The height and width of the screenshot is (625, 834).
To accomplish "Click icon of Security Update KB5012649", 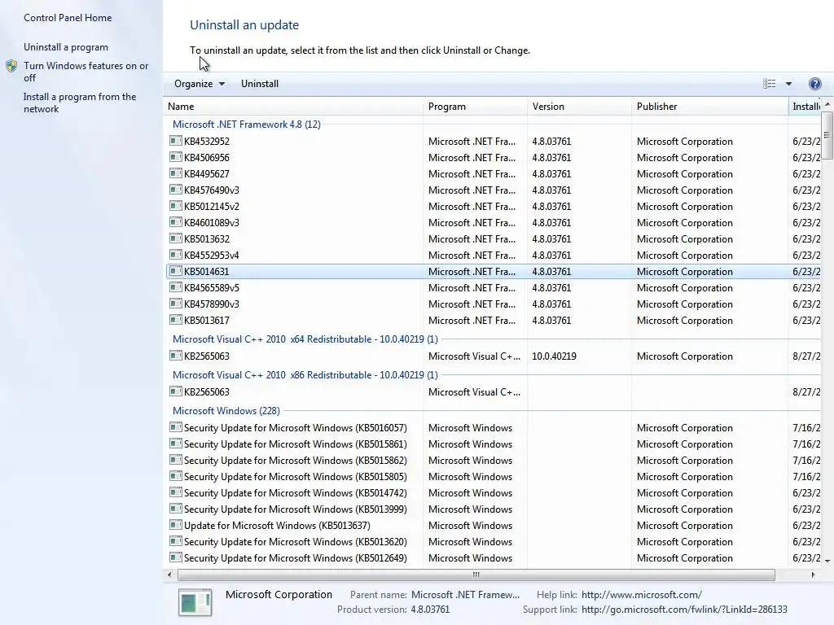I will coord(176,557).
